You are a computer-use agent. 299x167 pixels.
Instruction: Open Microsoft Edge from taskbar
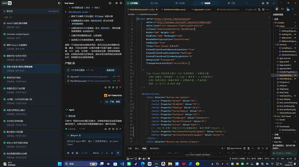tap(143, 164)
